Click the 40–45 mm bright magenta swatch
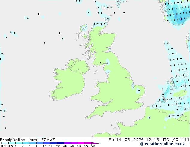Image resolution: width=190 pixels, height=147 pixels. click(x=81, y=143)
